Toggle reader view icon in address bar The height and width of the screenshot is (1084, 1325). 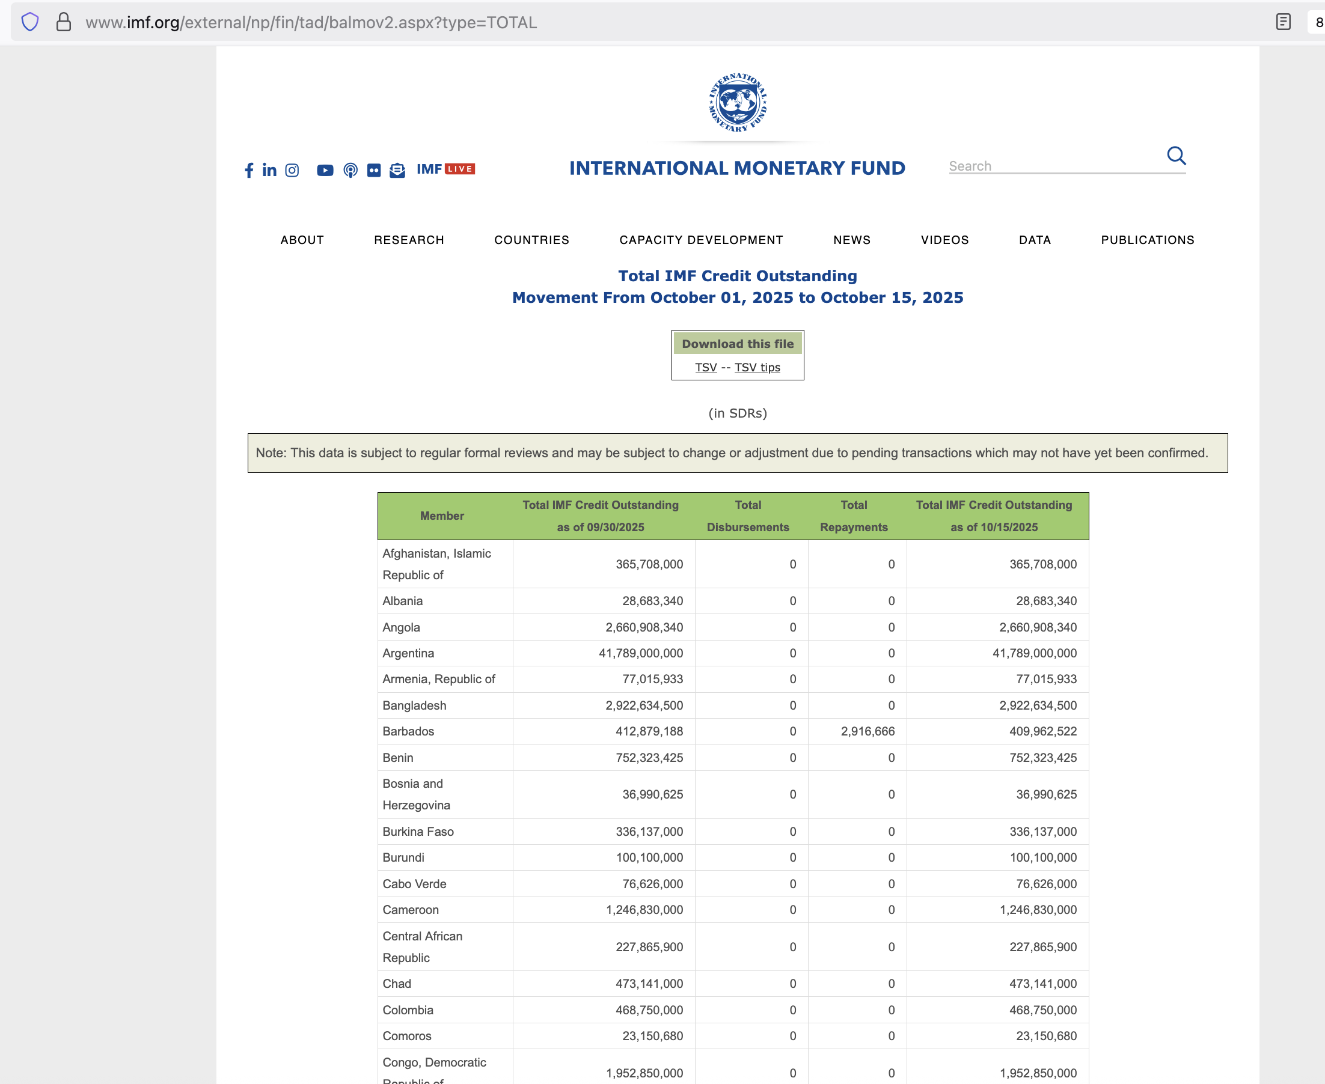click(1283, 22)
